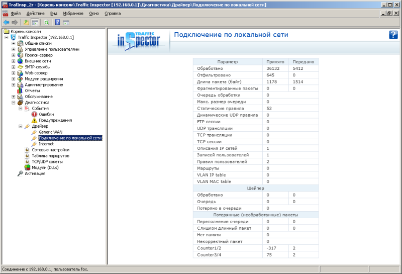Image resolution: width=402 pixels, height=274 pixels.
Task: Select Таблица маршрутов in the tree
Action: point(51,155)
